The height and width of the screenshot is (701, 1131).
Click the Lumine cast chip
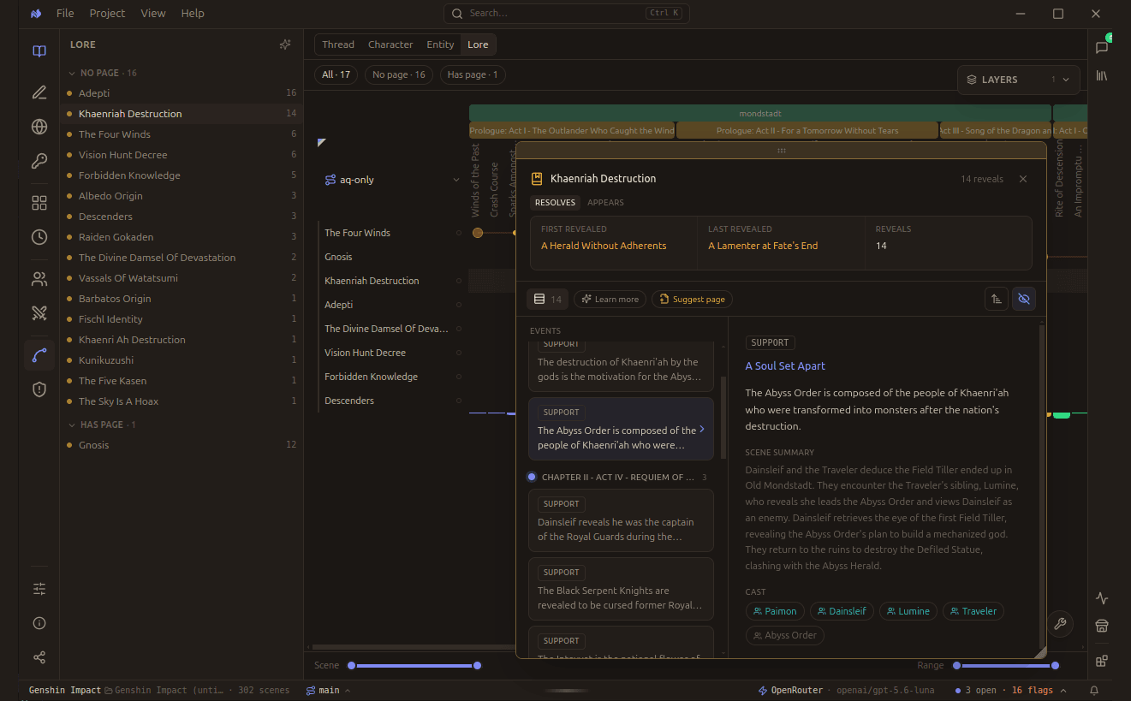(908, 611)
